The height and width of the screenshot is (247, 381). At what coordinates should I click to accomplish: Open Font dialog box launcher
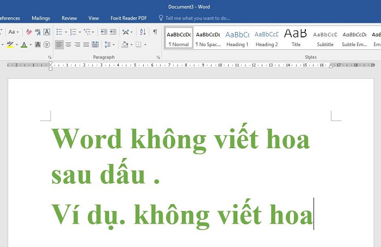point(50,58)
